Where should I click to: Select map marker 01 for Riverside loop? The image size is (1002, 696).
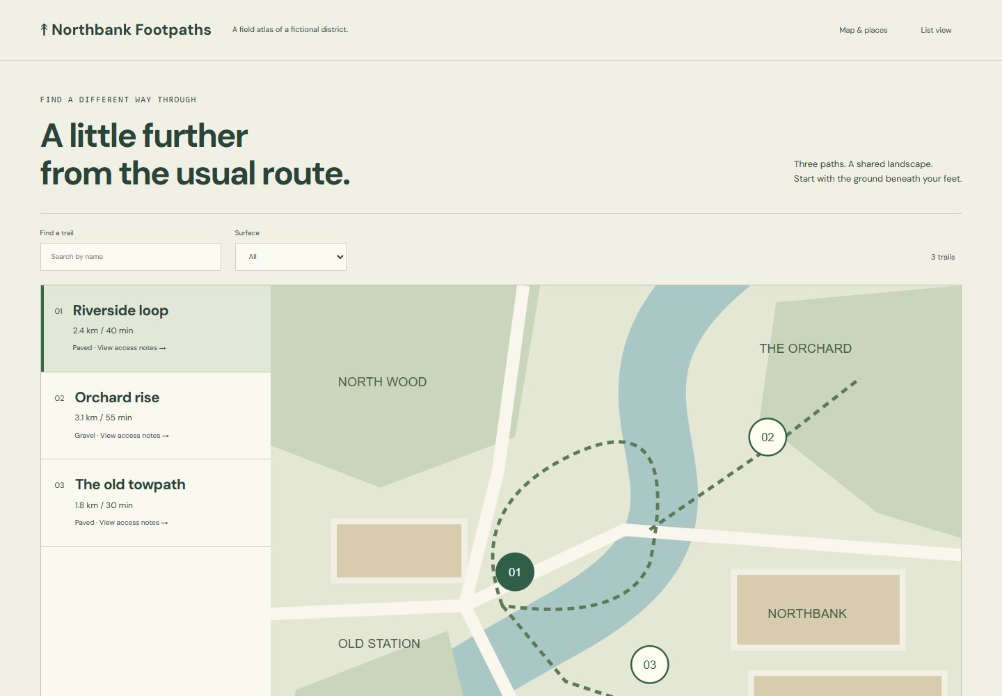[x=515, y=572]
